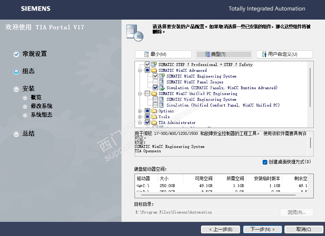325x236 pixels.
Task: Expand the Tools tree node
Action: click(x=140, y=117)
